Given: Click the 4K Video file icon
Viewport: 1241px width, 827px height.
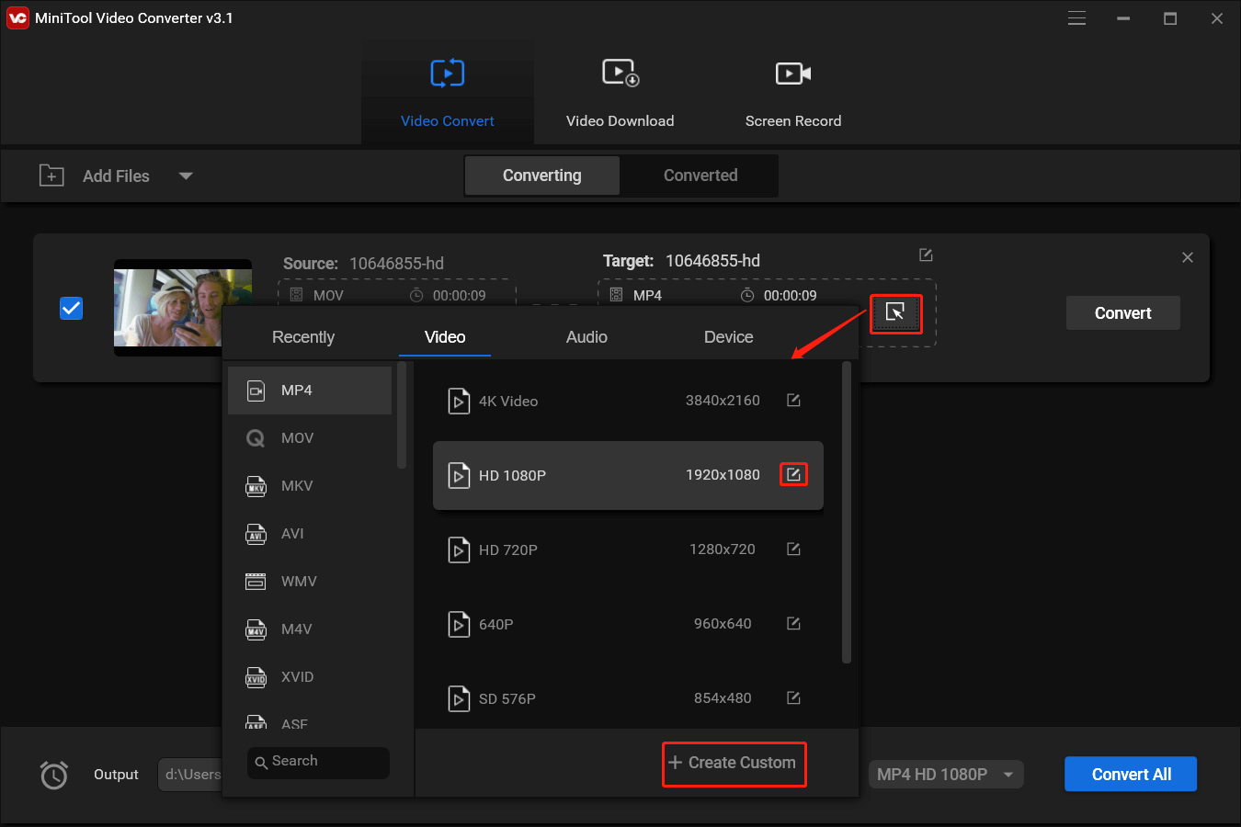Looking at the screenshot, I should click(459, 402).
